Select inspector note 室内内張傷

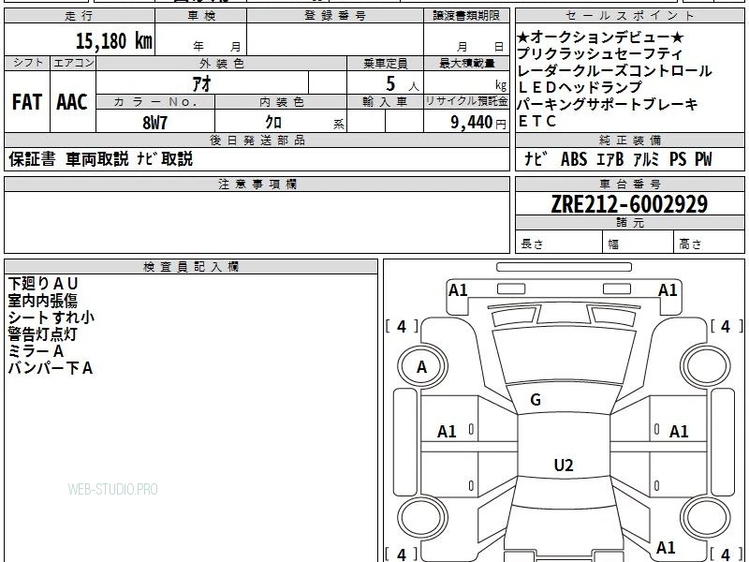42,301
